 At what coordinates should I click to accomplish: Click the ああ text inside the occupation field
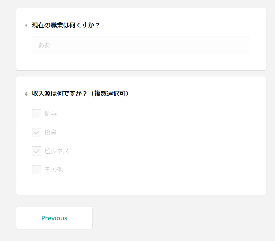(44, 45)
